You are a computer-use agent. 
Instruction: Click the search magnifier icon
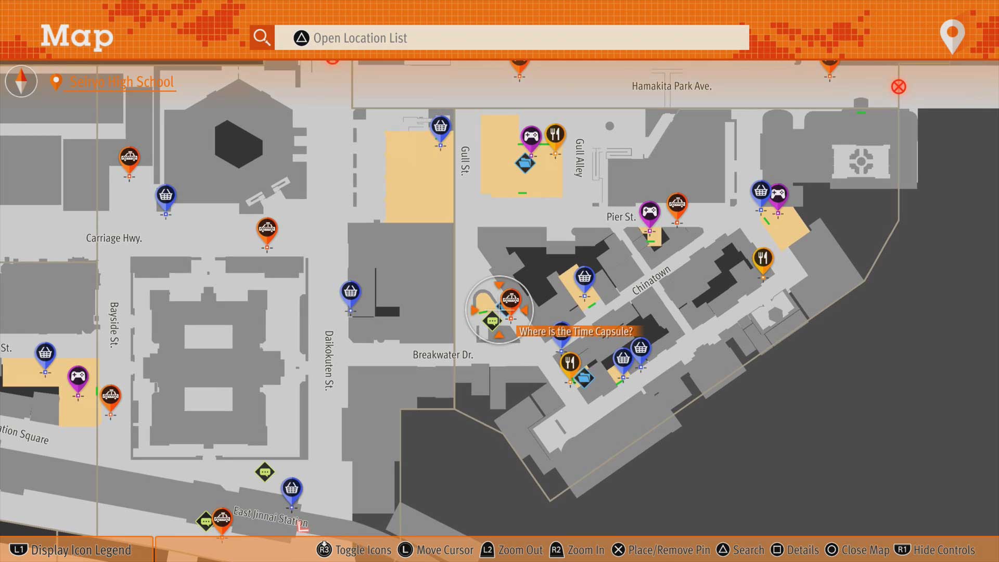262,37
